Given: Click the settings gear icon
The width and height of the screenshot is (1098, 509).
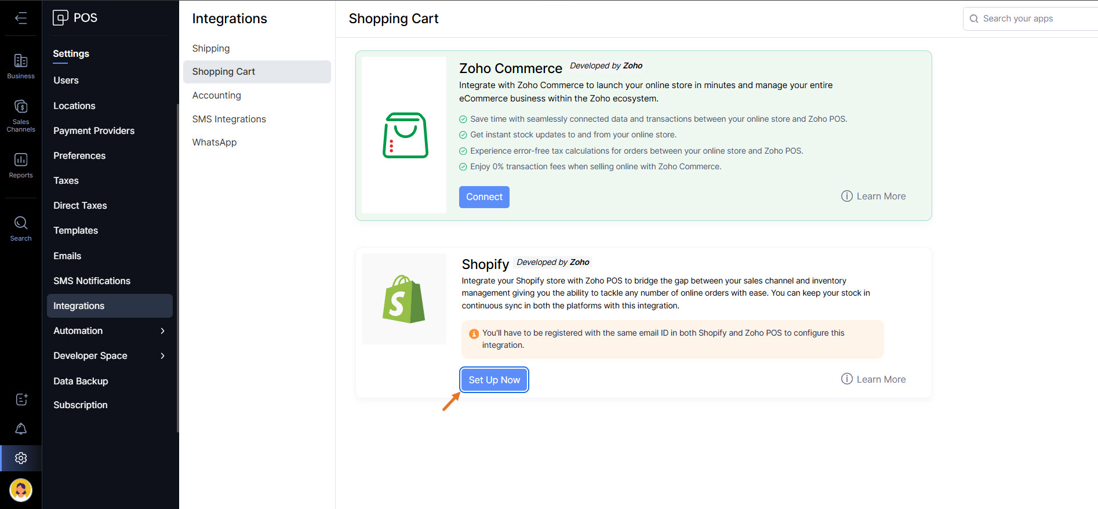Looking at the screenshot, I should (21, 458).
